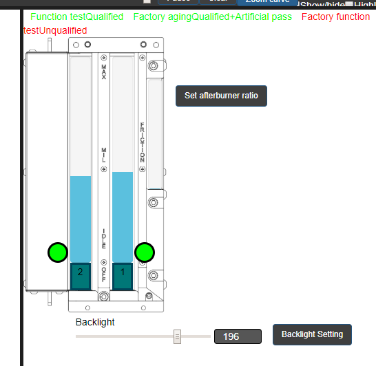Click the MAX marking on the throttle panel
376x366 pixels.
(x=104, y=72)
